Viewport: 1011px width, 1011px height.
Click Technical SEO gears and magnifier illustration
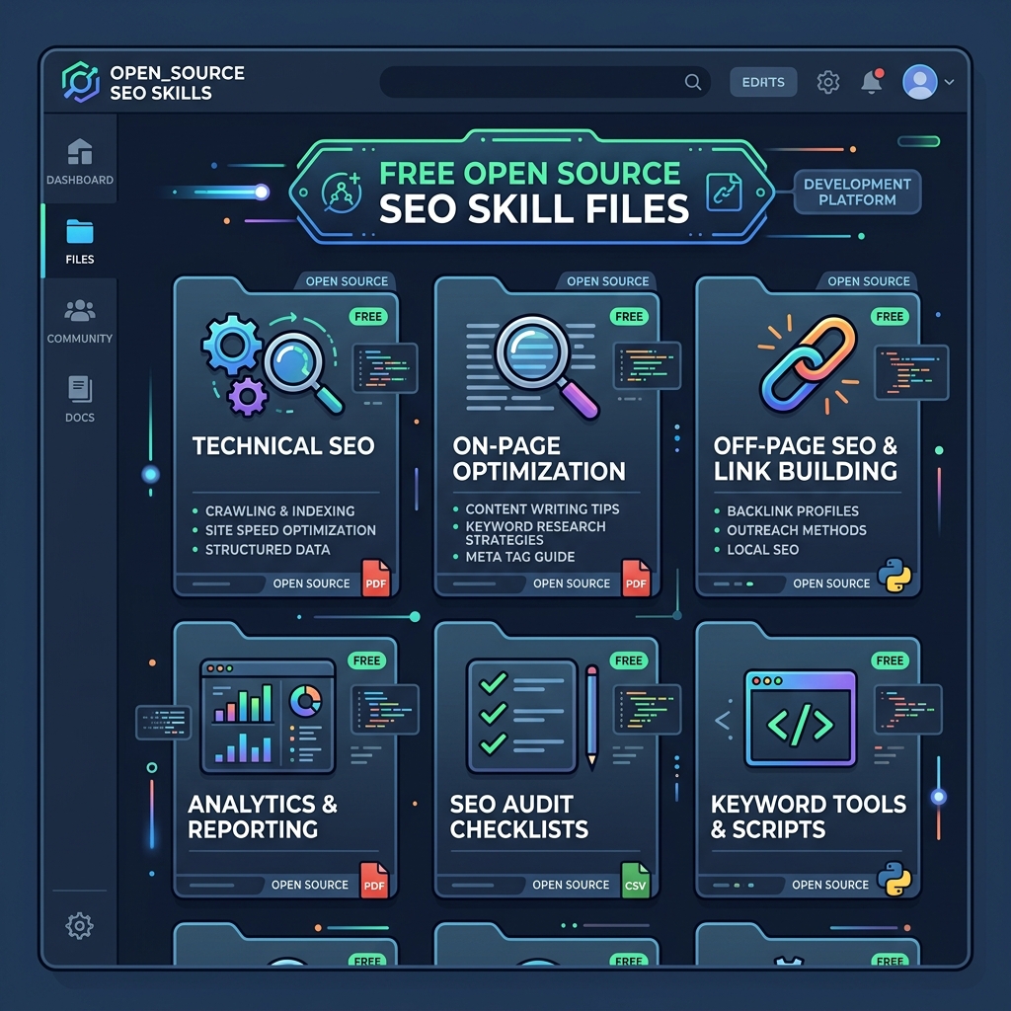pyautogui.click(x=272, y=364)
